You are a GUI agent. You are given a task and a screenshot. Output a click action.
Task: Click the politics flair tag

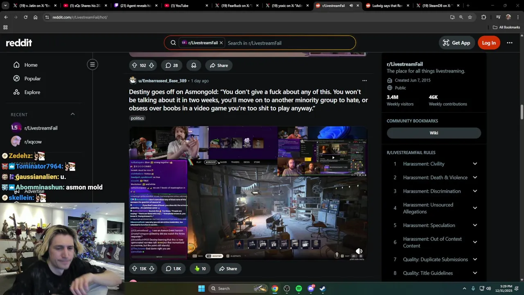(137, 118)
